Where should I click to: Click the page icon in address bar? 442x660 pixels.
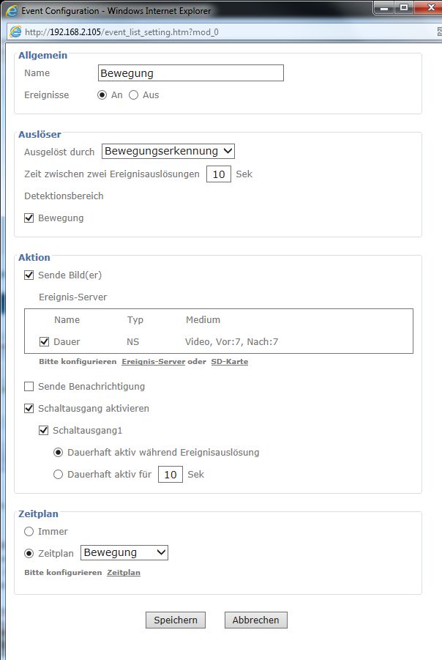(x=15, y=32)
